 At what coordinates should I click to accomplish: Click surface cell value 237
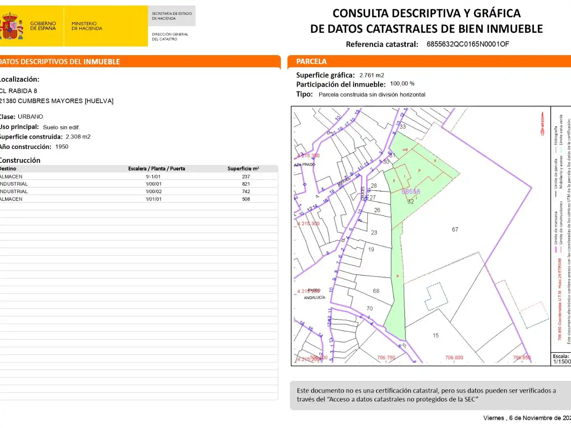pos(246,177)
